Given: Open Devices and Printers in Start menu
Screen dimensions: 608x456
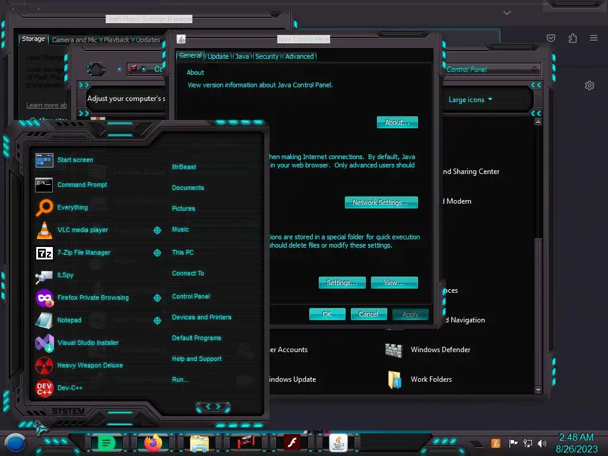Looking at the screenshot, I should click(x=202, y=317).
